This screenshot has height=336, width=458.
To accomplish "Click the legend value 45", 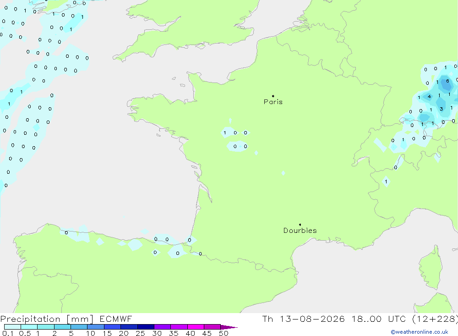I will coord(207,333).
